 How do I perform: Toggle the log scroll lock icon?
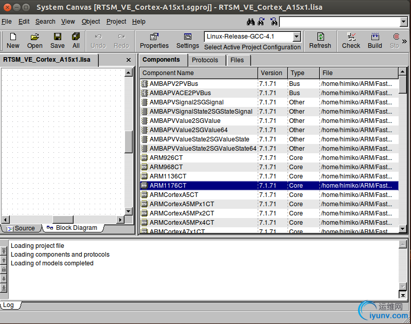(4, 269)
